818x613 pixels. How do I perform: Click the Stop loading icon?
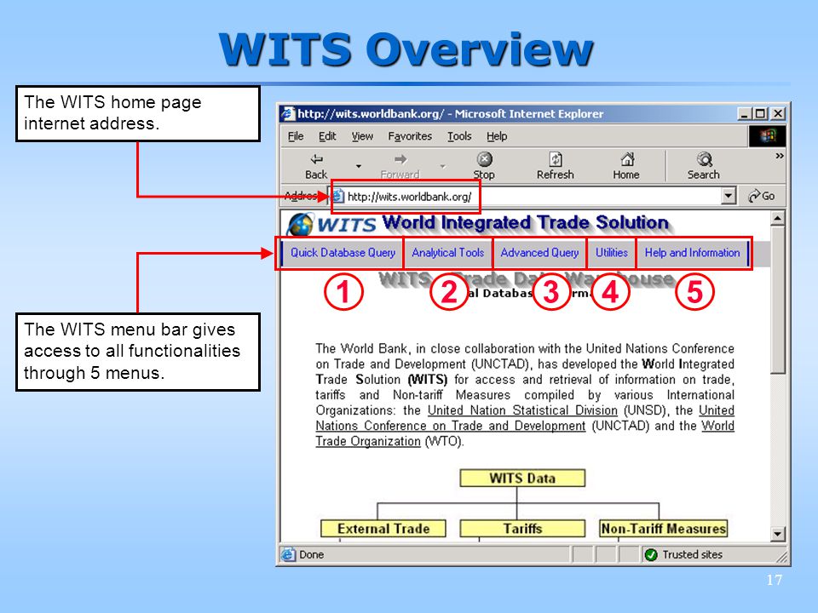[485, 159]
